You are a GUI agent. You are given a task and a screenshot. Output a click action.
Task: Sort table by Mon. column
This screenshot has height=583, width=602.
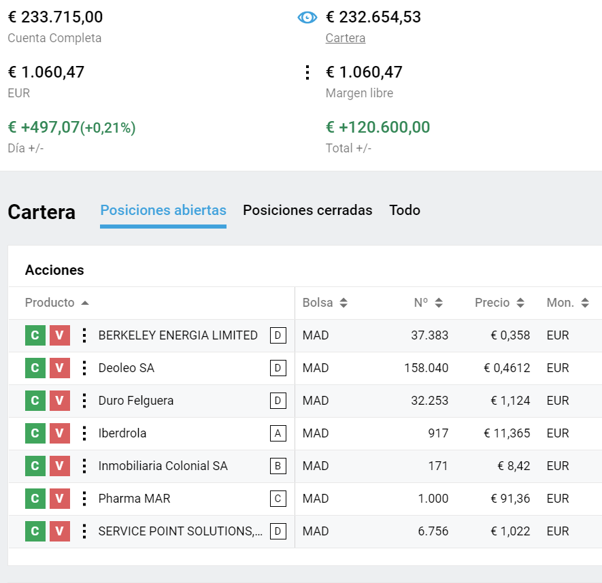[x=568, y=303]
